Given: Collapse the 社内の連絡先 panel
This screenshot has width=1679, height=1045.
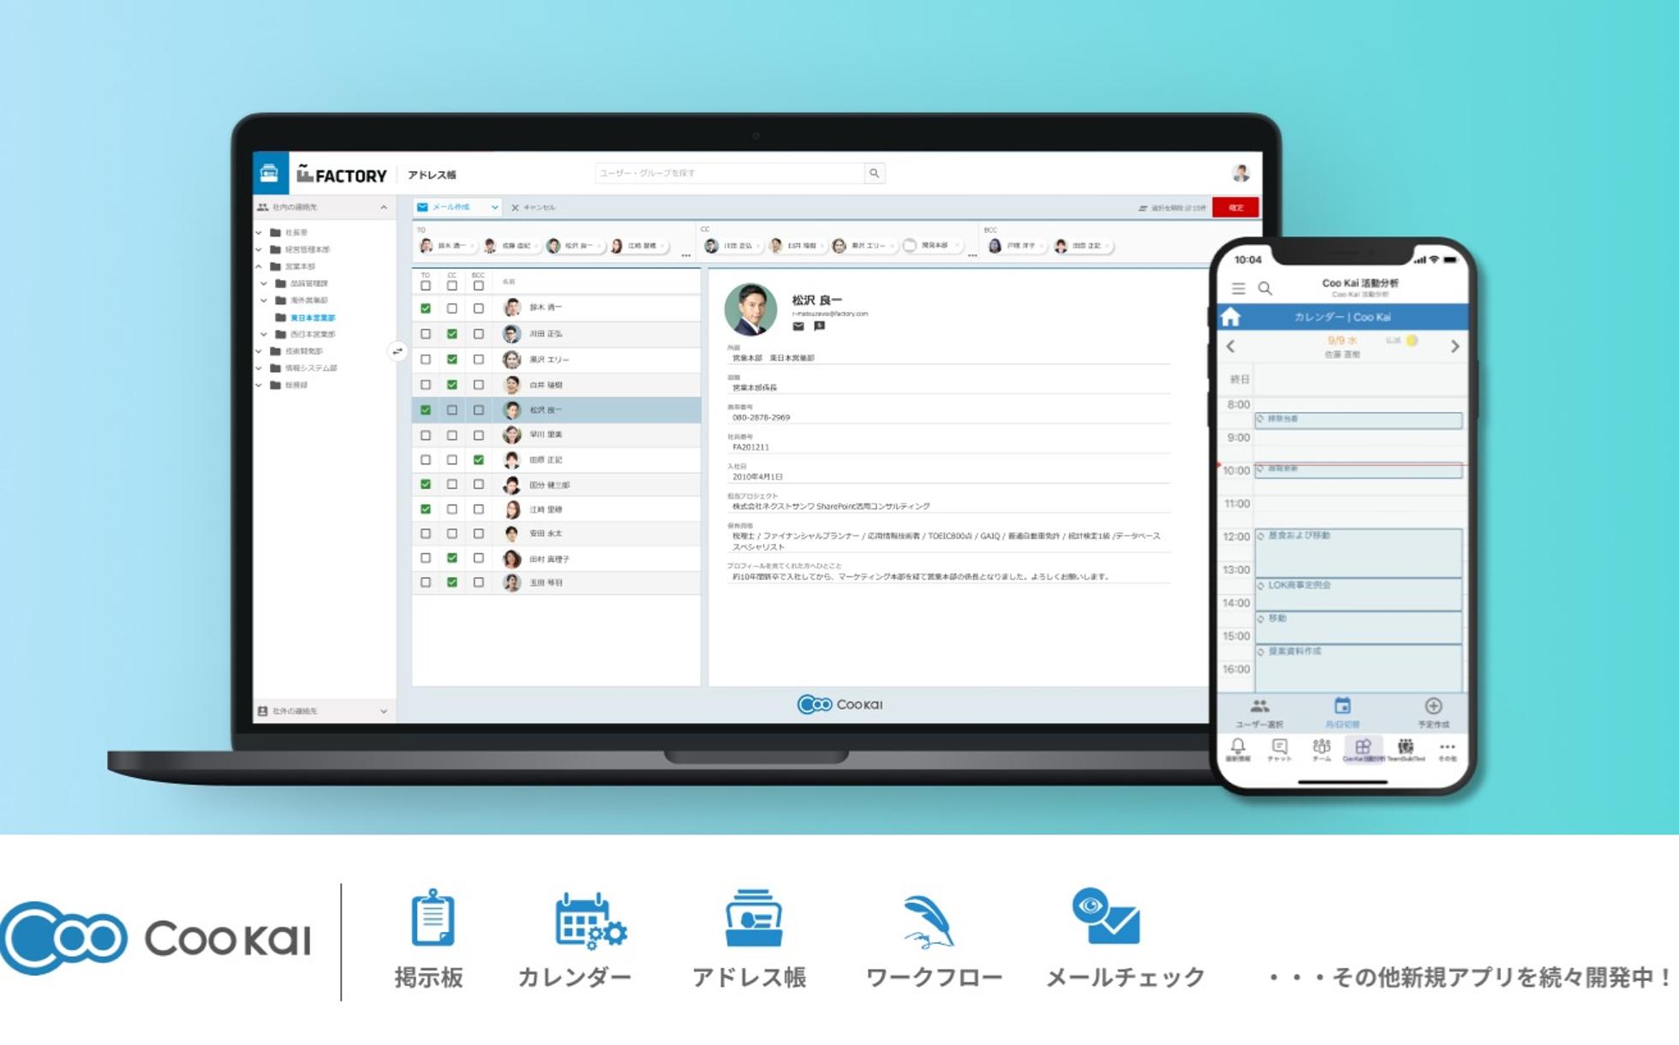Looking at the screenshot, I should tap(384, 207).
